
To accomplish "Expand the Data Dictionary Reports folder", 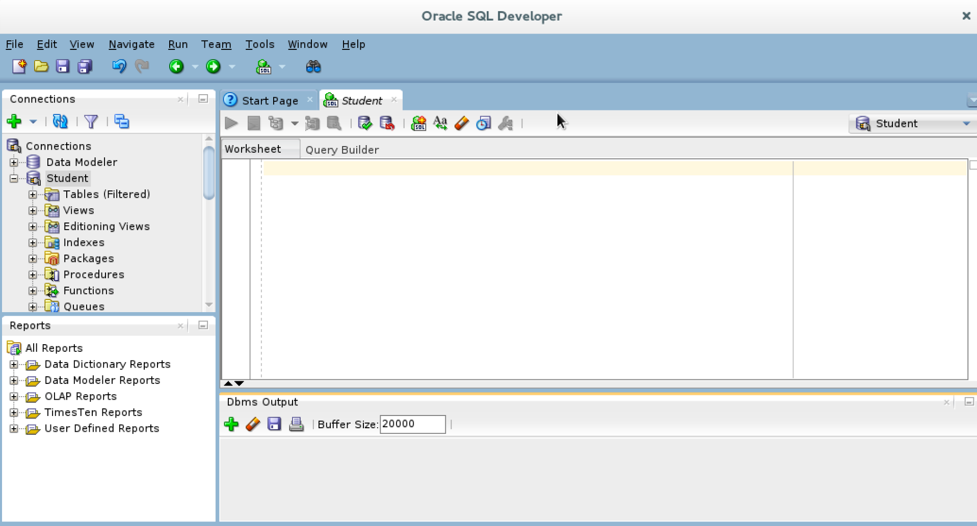I will pos(14,365).
